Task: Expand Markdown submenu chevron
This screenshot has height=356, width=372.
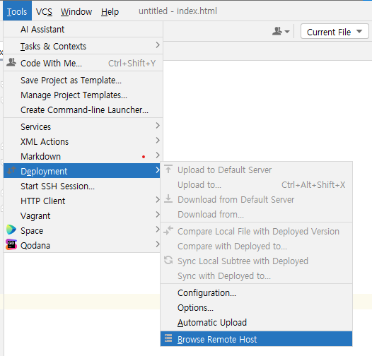Action: (158, 155)
